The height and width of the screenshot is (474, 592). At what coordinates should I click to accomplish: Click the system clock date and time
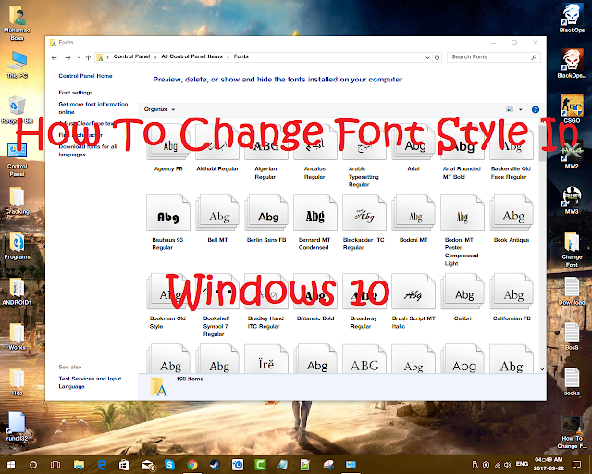pyautogui.click(x=549, y=464)
